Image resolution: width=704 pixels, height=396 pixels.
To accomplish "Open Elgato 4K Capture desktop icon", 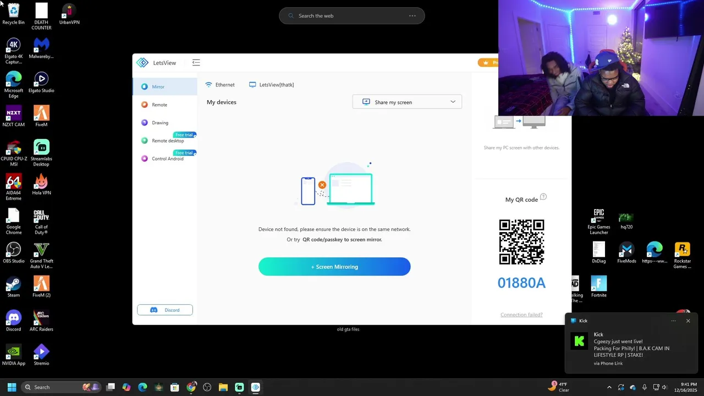I will [x=14, y=51].
